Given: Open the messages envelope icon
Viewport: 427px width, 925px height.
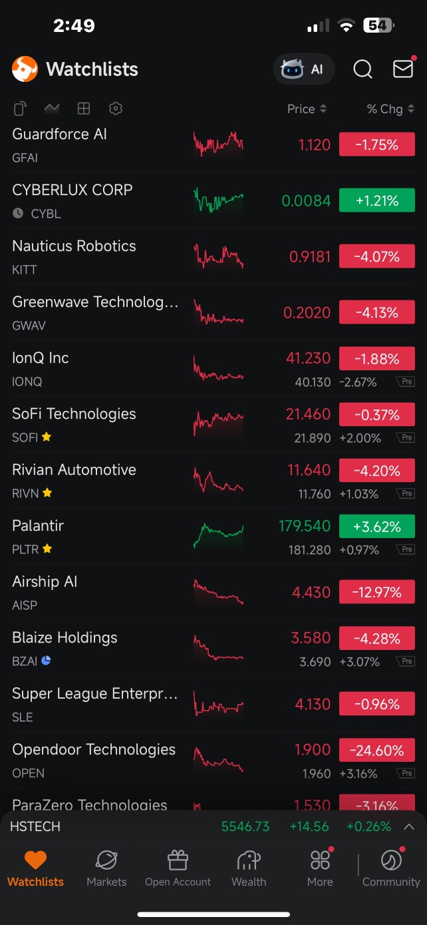Looking at the screenshot, I should [403, 69].
